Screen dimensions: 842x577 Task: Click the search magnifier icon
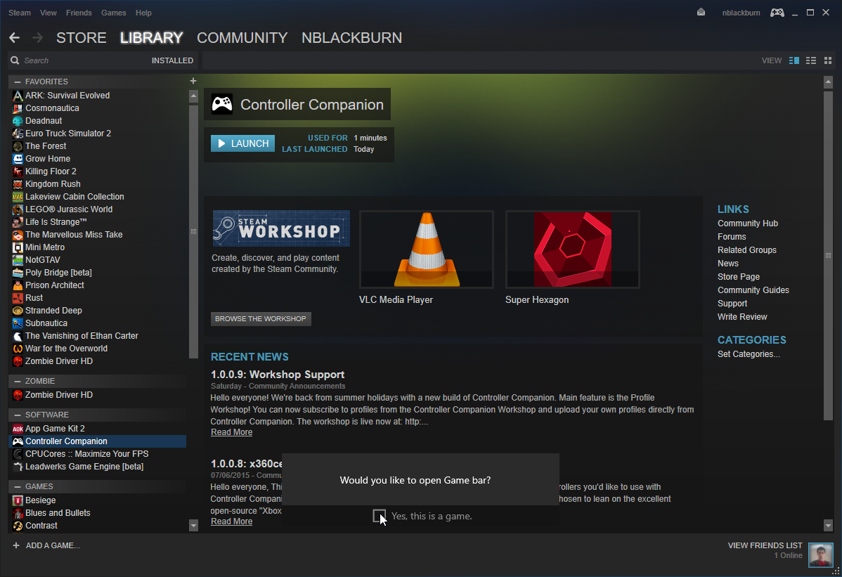[x=15, y=60]
